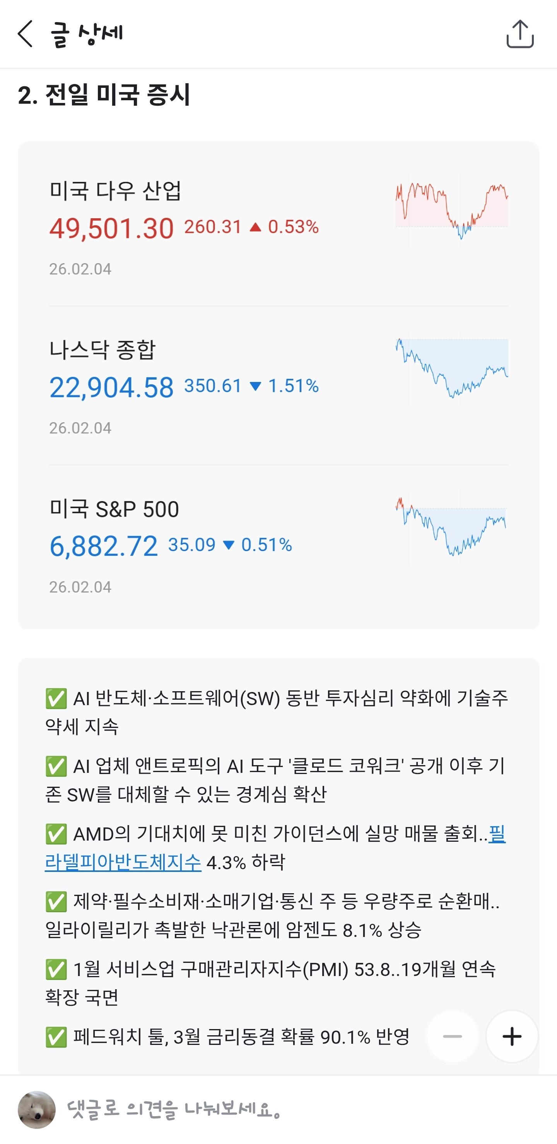Tap the share icon
The image size is (557, 1144).
point(520,34)
